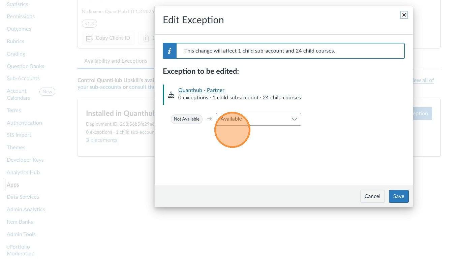Close the Edit Exception dialog
Screen dimensions: 464x259
pyautogui.click(x=404, y=15)
